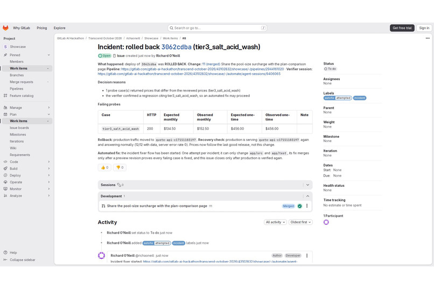Expand the Monitor sidebar section
This screenshot has height=289, width=434.
27,189
